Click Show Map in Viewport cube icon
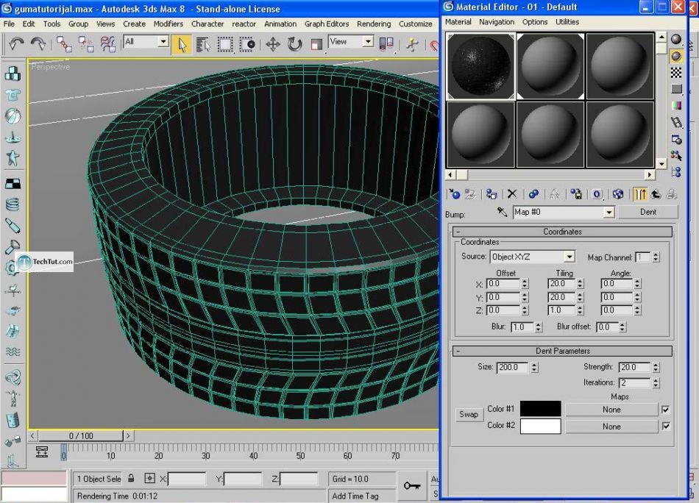This screenshot has height=503, width=699. [618, 194]
